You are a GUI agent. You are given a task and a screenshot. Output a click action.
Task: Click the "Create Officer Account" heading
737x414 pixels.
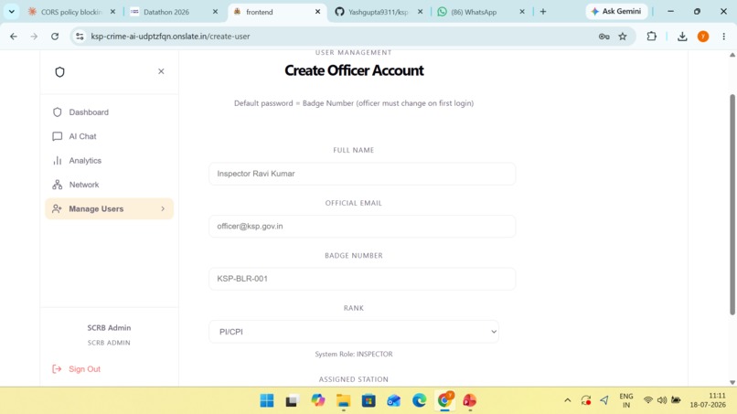pyautogui.click(x=354, y=70)
